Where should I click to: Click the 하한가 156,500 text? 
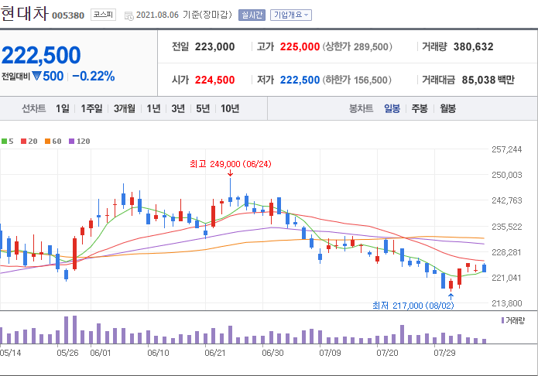357,80
